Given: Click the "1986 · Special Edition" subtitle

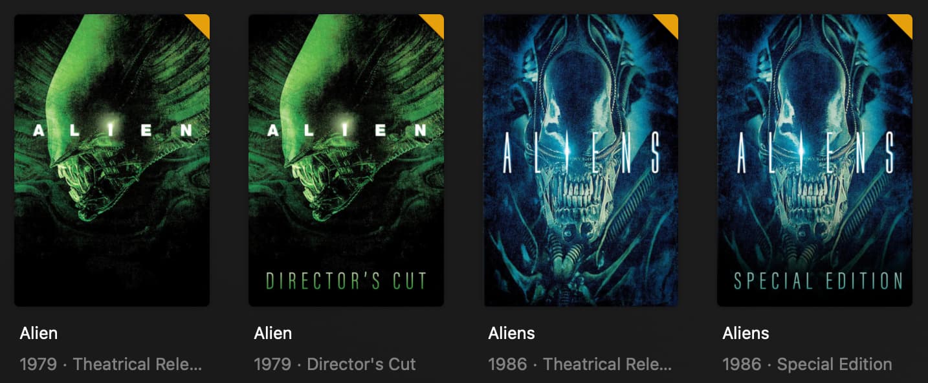Looking at the screenshot, I should (x=808, y=364).
